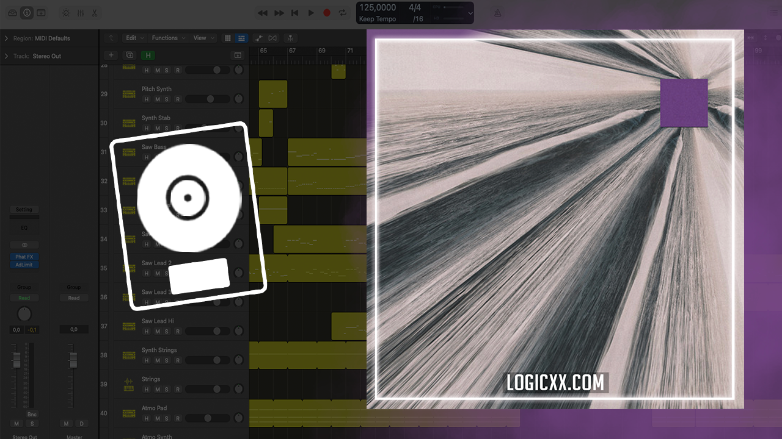Viewport: 782px width, 439px height.
Task: Expand the Region MIDI Defaults section
Action: pyautogui.click(x=6, y=38)
